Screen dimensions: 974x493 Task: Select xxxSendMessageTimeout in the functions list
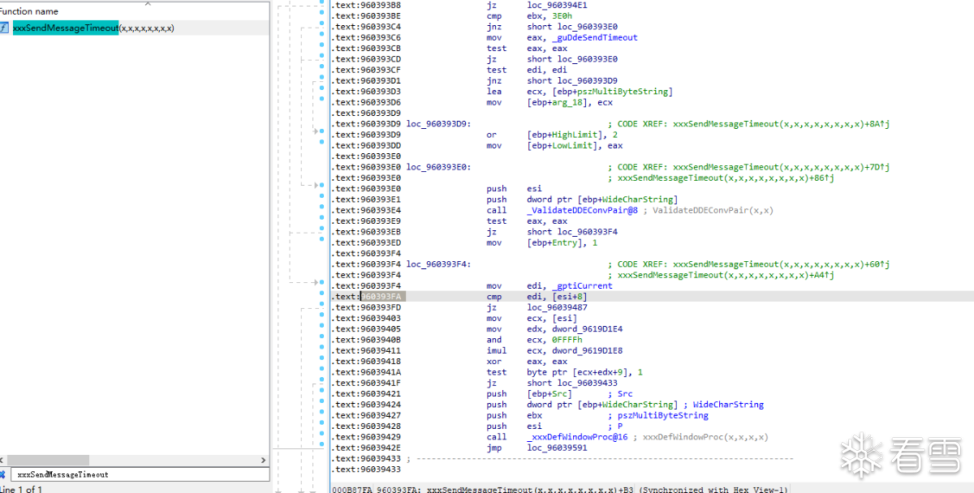pos(135,28)
